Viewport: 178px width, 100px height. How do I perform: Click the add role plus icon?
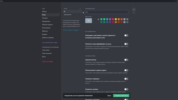(x=80, y=9)
